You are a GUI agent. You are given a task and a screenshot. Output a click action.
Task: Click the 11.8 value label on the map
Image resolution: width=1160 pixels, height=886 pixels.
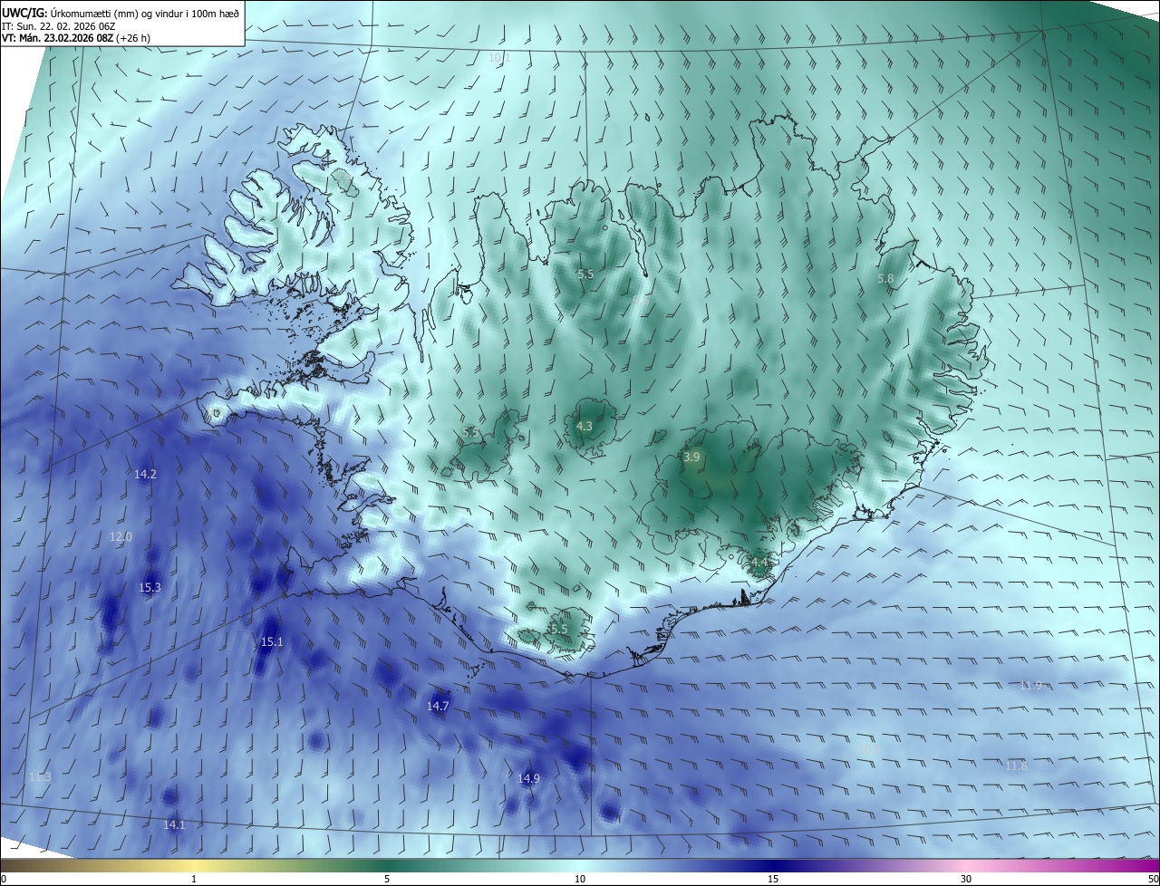click(x=1016, y=766)
